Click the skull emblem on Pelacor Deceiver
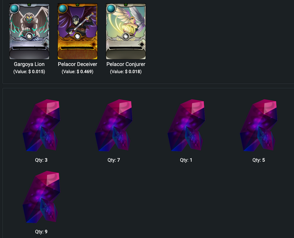 tap(77, 36)
